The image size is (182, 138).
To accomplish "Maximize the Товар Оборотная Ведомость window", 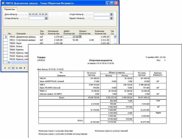I will pyautogui.click(x=112, y=3).
